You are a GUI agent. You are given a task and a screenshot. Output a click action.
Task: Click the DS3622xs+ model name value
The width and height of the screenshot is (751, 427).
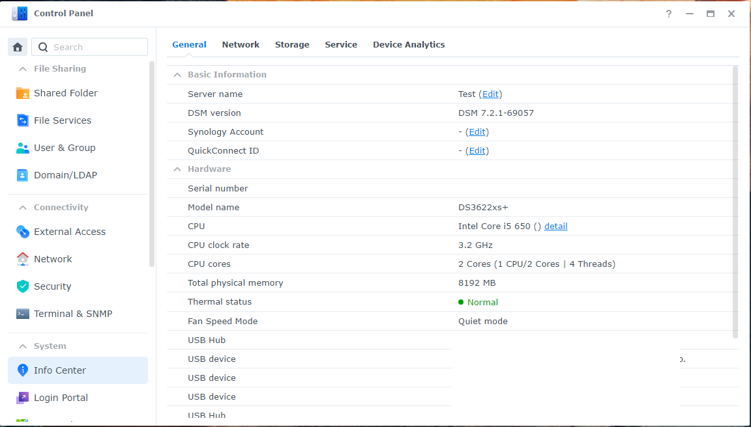tap(483, 208)
